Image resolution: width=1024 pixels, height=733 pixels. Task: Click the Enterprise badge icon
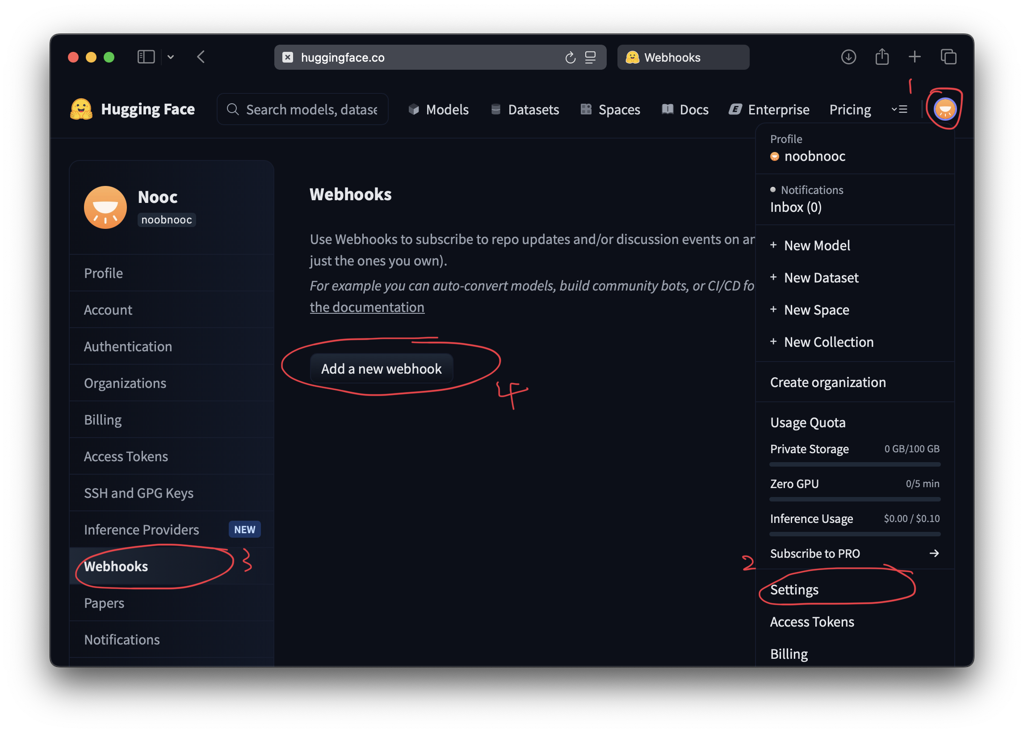click(735, 109)
